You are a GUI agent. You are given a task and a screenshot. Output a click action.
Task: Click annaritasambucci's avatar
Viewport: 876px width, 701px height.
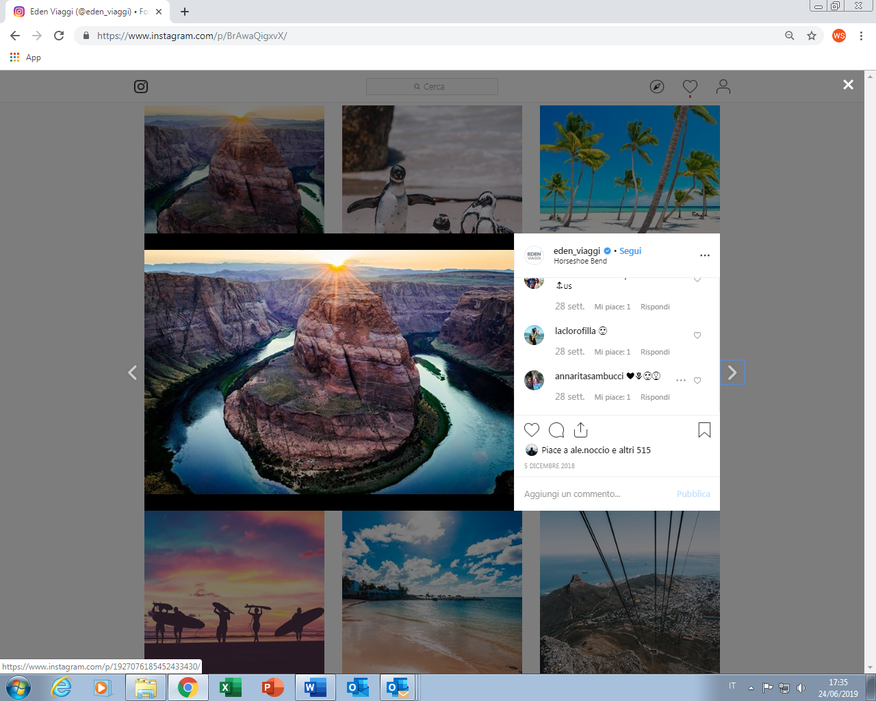click(x=534, y=381)
